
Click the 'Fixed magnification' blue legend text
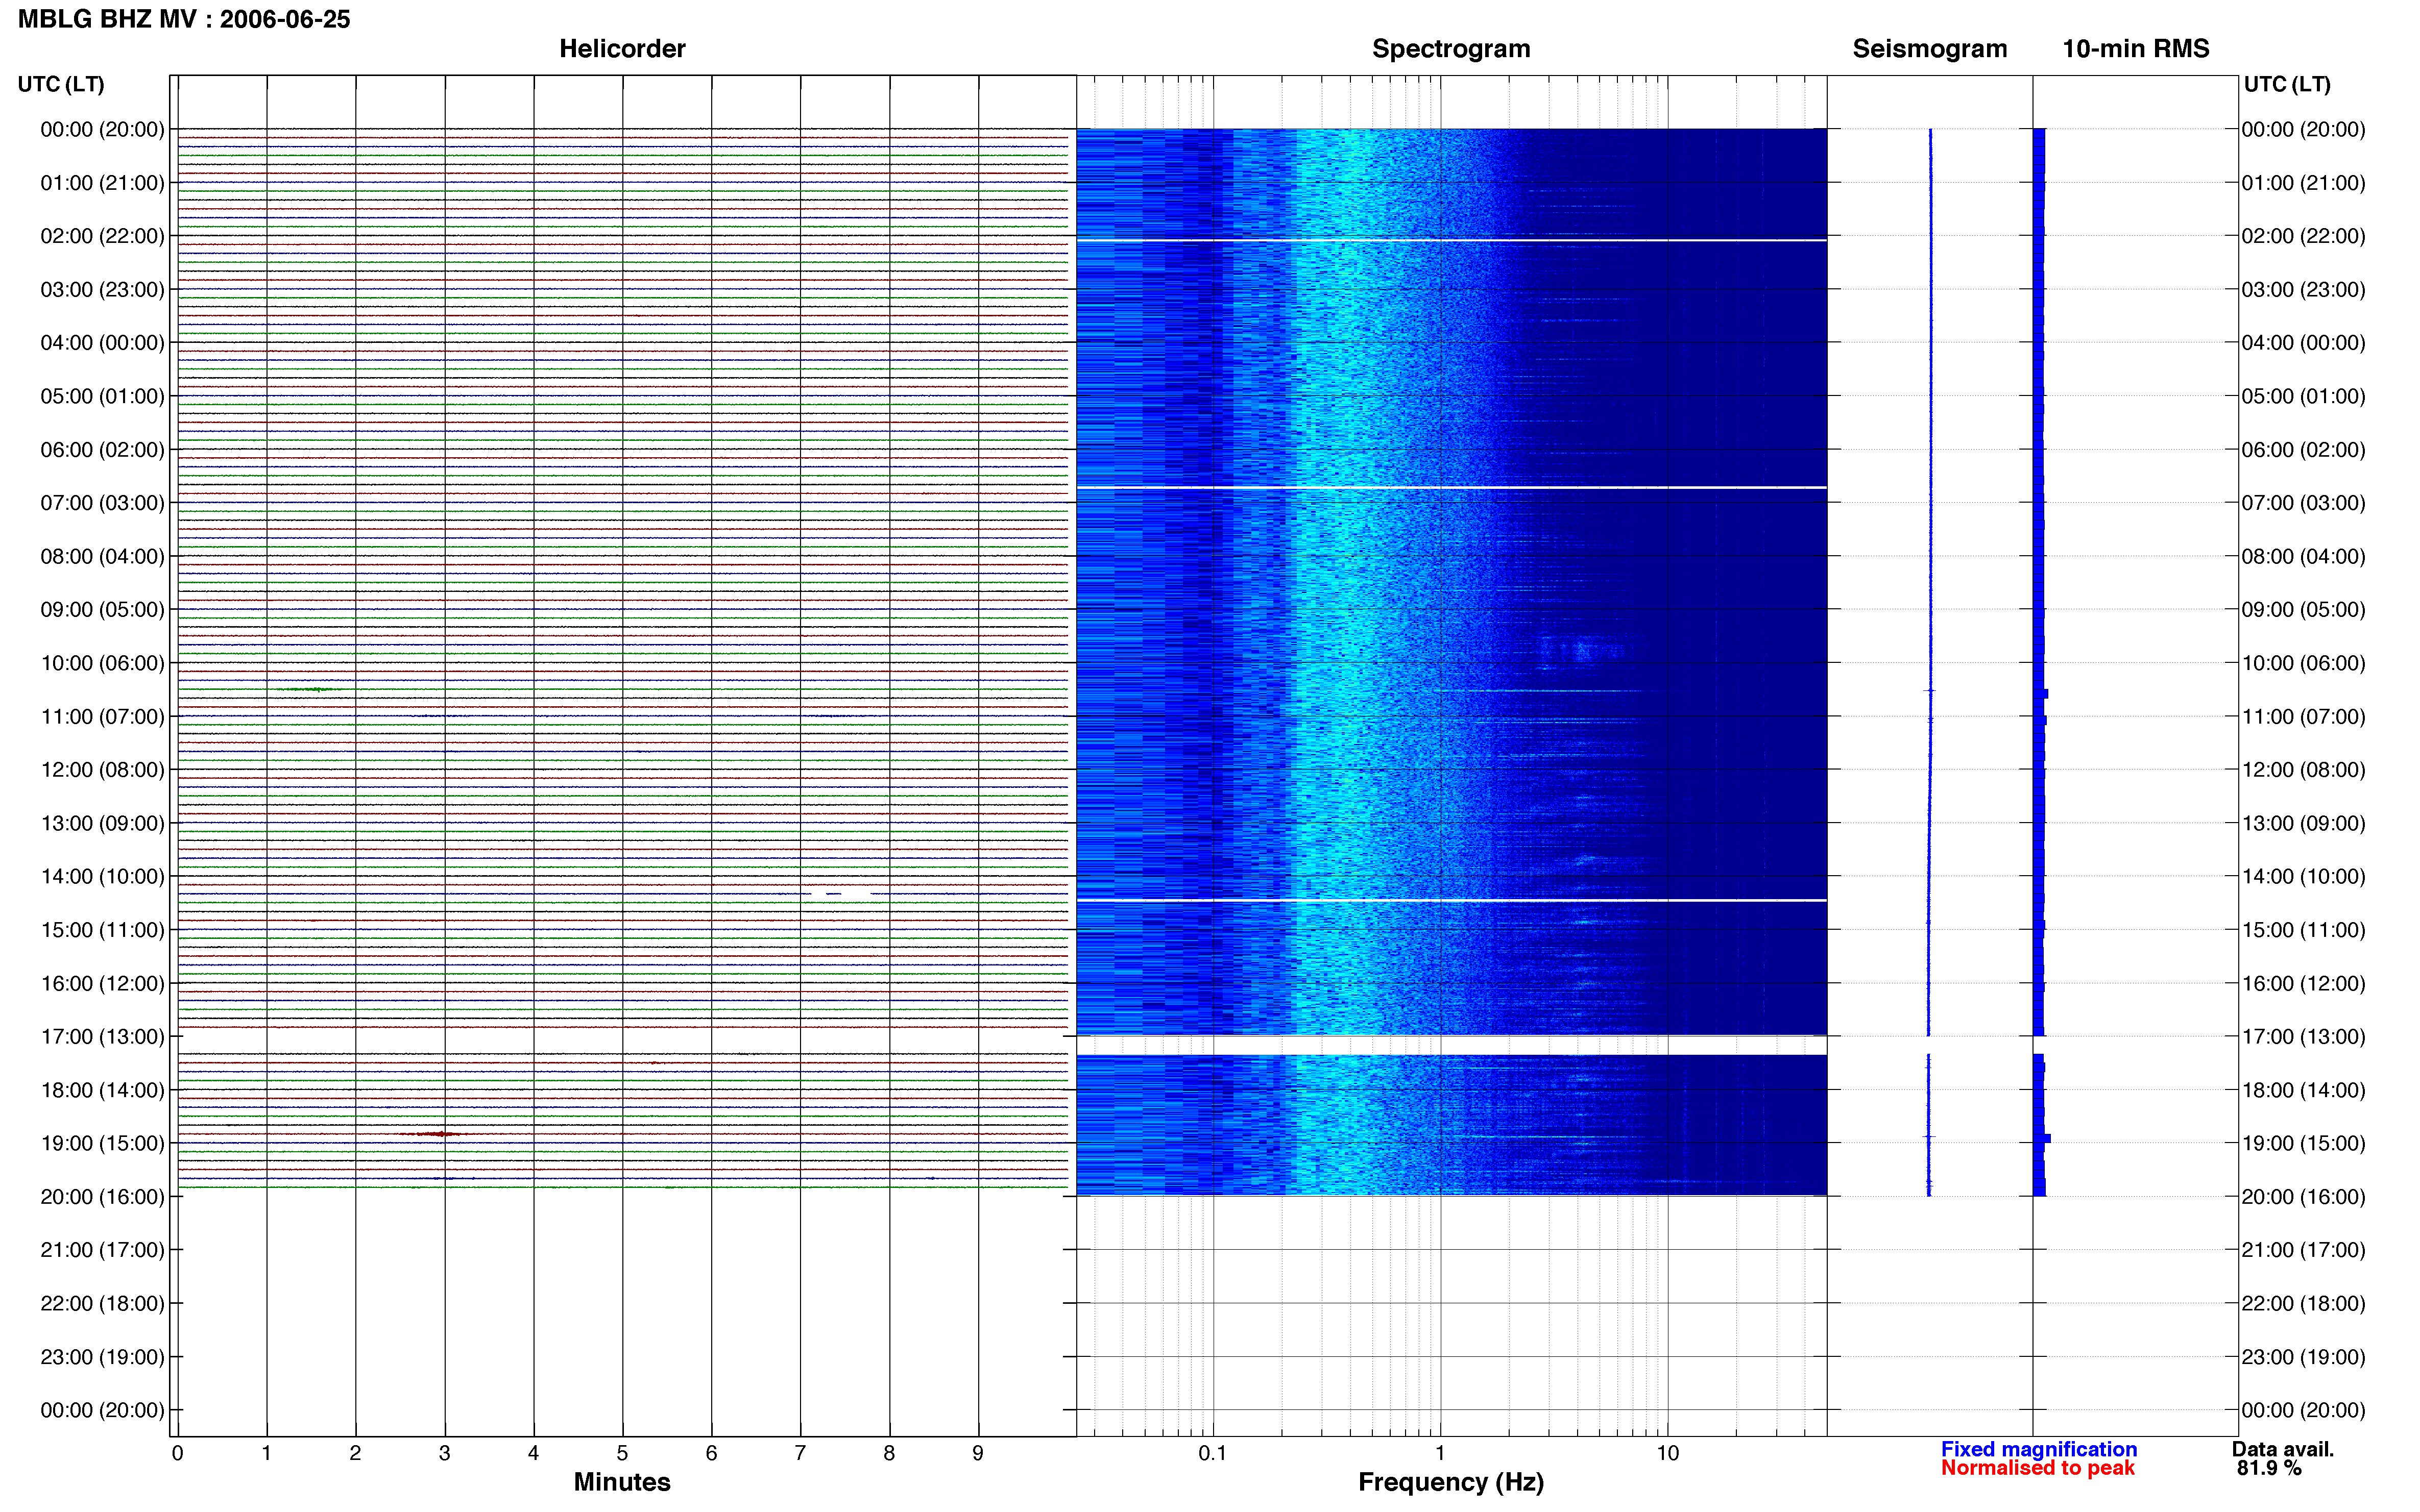click(x=2039, y=1449)
